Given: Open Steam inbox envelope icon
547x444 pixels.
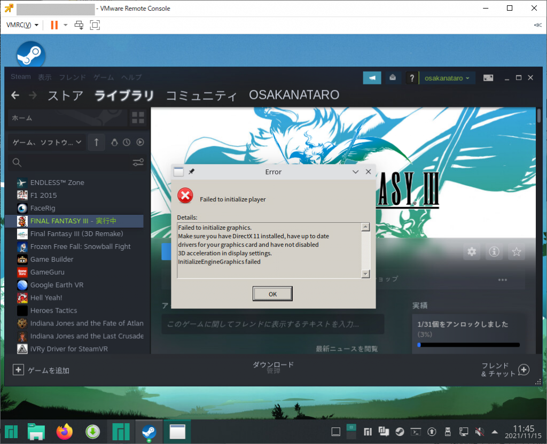Looking at the screenshot, I should pos(393,78).
